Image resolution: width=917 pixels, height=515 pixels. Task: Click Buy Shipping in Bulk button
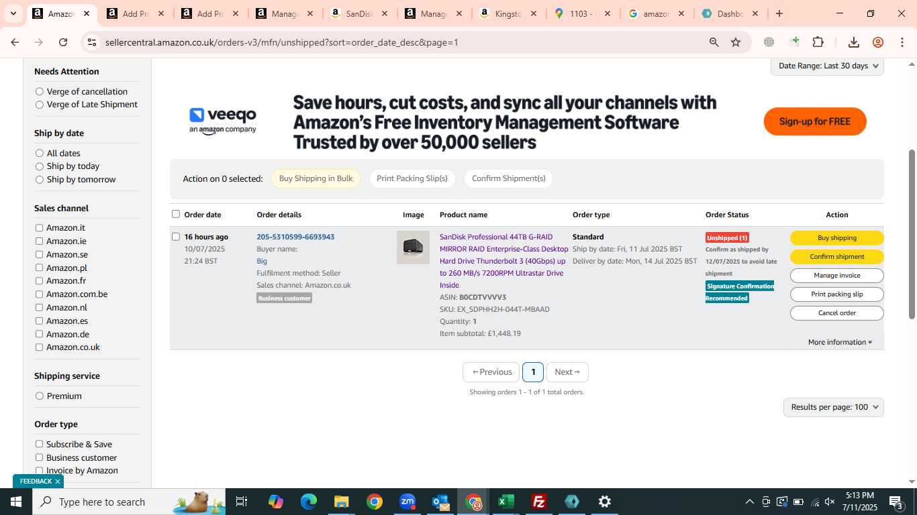pos(316,178)
